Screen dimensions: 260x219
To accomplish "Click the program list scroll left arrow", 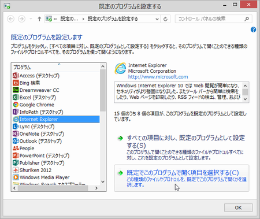I will pos(14,188).
